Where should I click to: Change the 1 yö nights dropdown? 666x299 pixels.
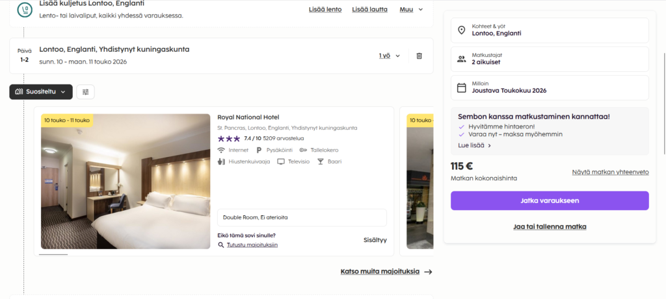tap(390, 56)
